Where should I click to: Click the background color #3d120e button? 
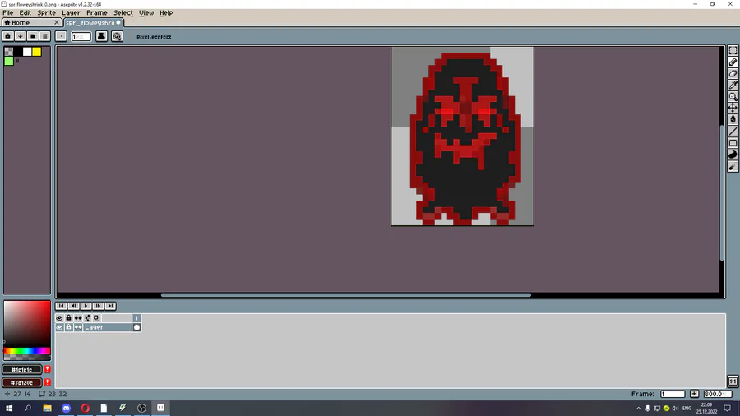click(x=21, y=382)
